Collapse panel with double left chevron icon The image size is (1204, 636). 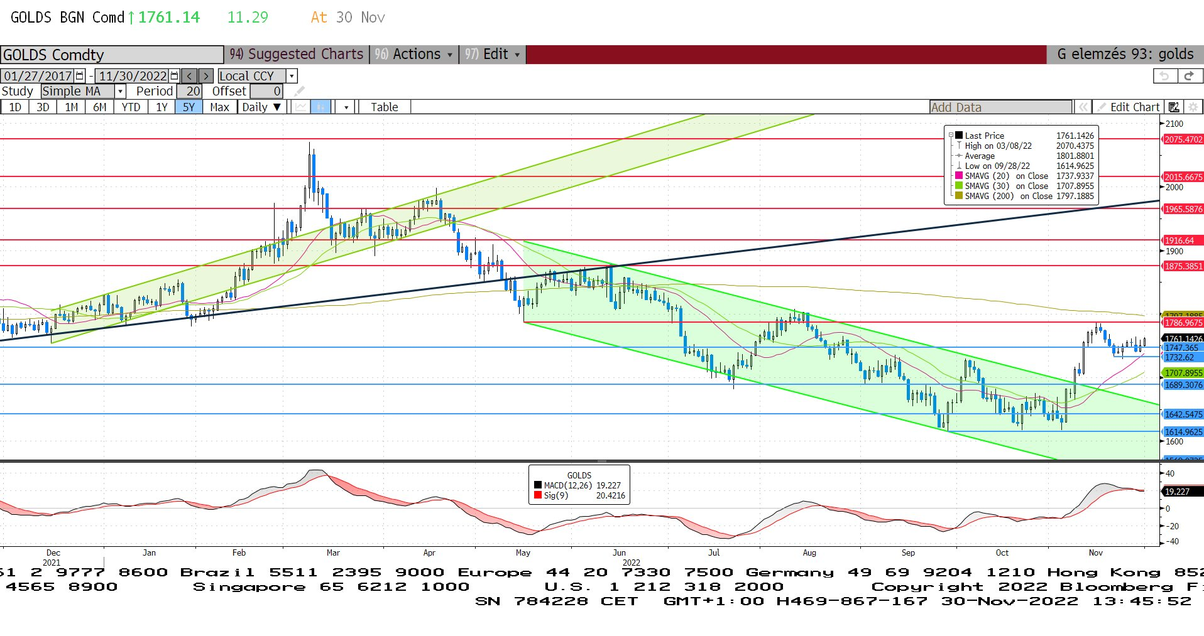(1083, 107)
